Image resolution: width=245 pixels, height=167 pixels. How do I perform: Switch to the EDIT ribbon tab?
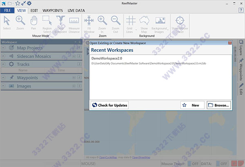pyautogui.click(x=34, y=11)
